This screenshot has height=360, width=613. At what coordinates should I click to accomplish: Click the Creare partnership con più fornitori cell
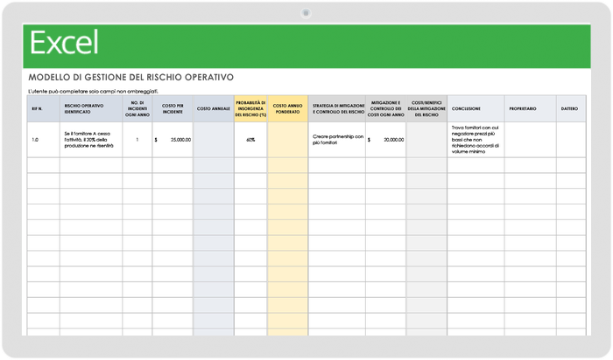point(337,140)
